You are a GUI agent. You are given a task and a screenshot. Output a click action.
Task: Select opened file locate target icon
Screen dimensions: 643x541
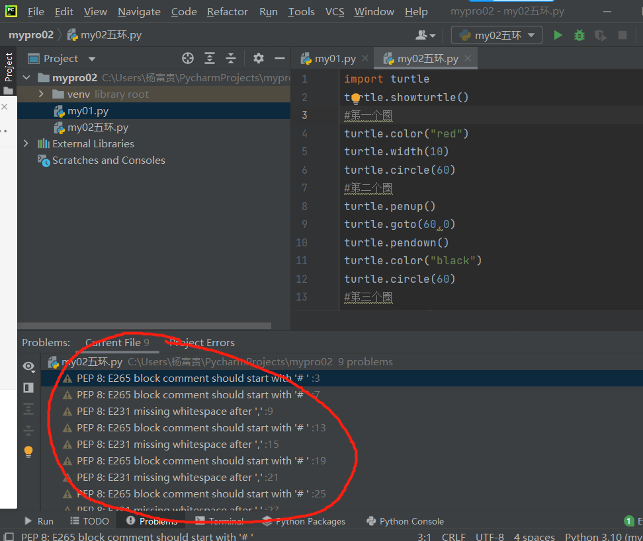click(x=188, y=59)
